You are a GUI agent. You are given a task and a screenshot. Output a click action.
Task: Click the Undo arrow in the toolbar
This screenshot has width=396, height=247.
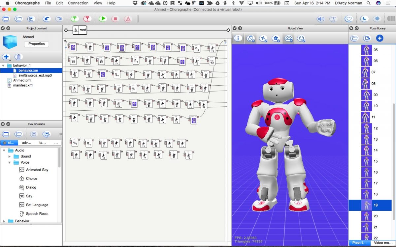(x=47, y=19)
